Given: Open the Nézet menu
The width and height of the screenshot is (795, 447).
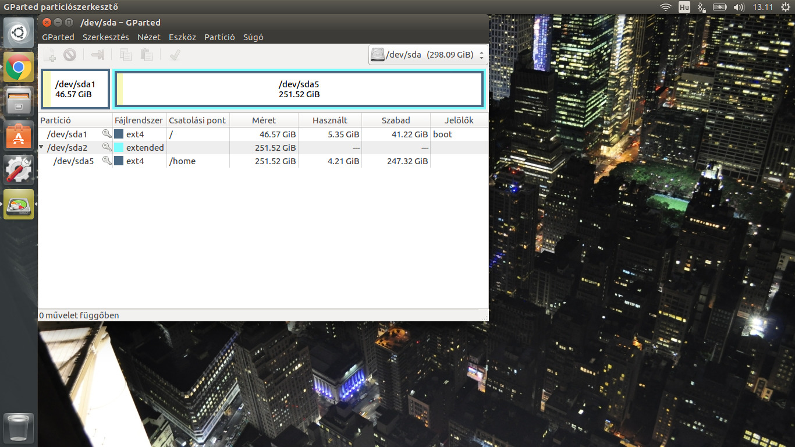Looking at the screenshot, I should point(149,37).
